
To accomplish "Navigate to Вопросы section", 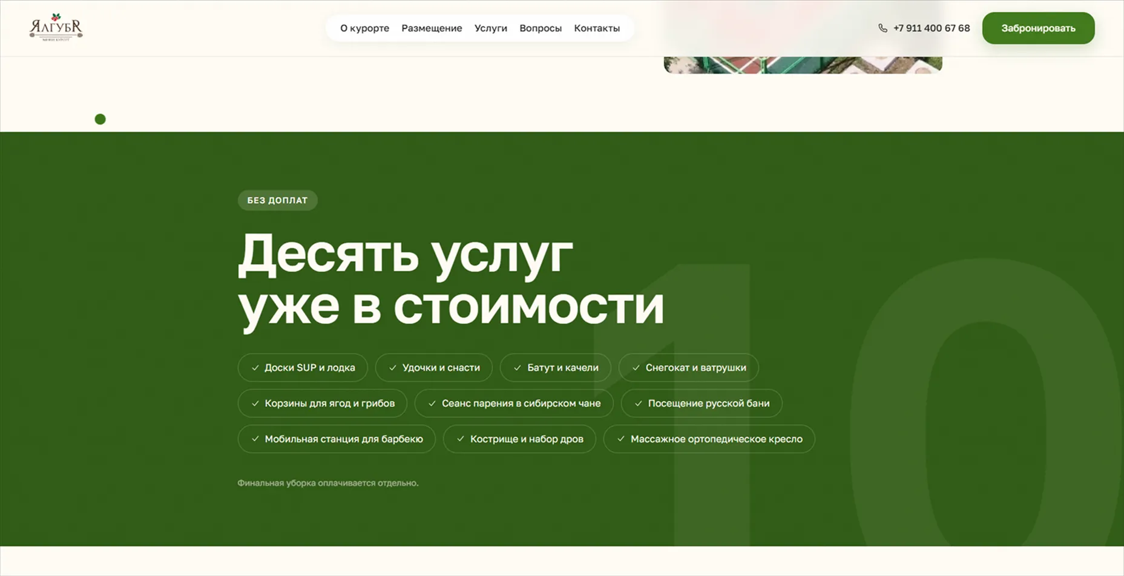I will coord(540,28).
